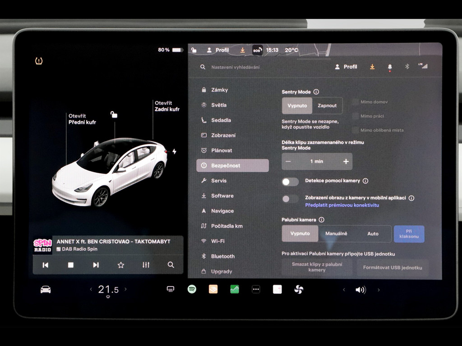The image size is (462, 346).
Task: Tap the tire pressure warning icon
Action: coord(39,61)
